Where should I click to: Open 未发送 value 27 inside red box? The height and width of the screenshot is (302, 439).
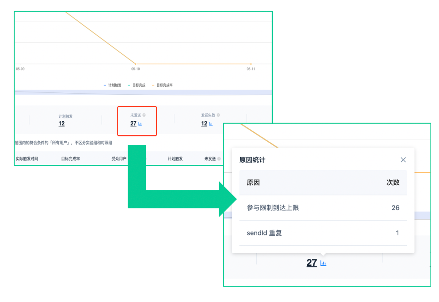point(133,124)
